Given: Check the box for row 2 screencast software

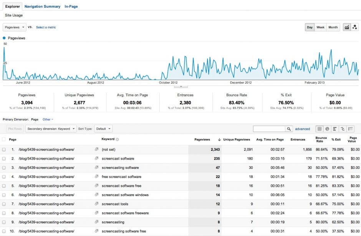Looking at the screenshot, I should 4,158.
